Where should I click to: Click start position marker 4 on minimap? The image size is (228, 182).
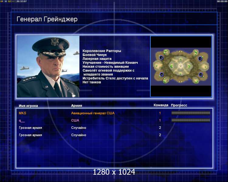(x=162, y=75)
